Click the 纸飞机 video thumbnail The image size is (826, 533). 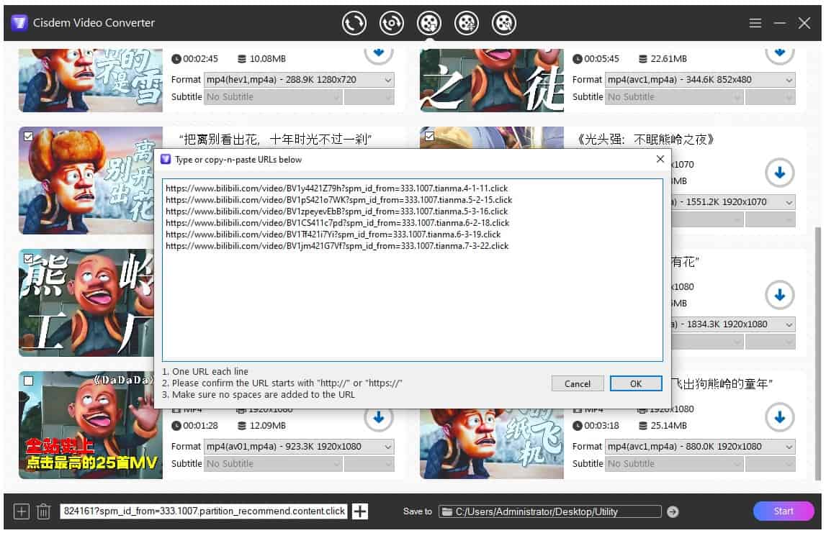point(491,444)
